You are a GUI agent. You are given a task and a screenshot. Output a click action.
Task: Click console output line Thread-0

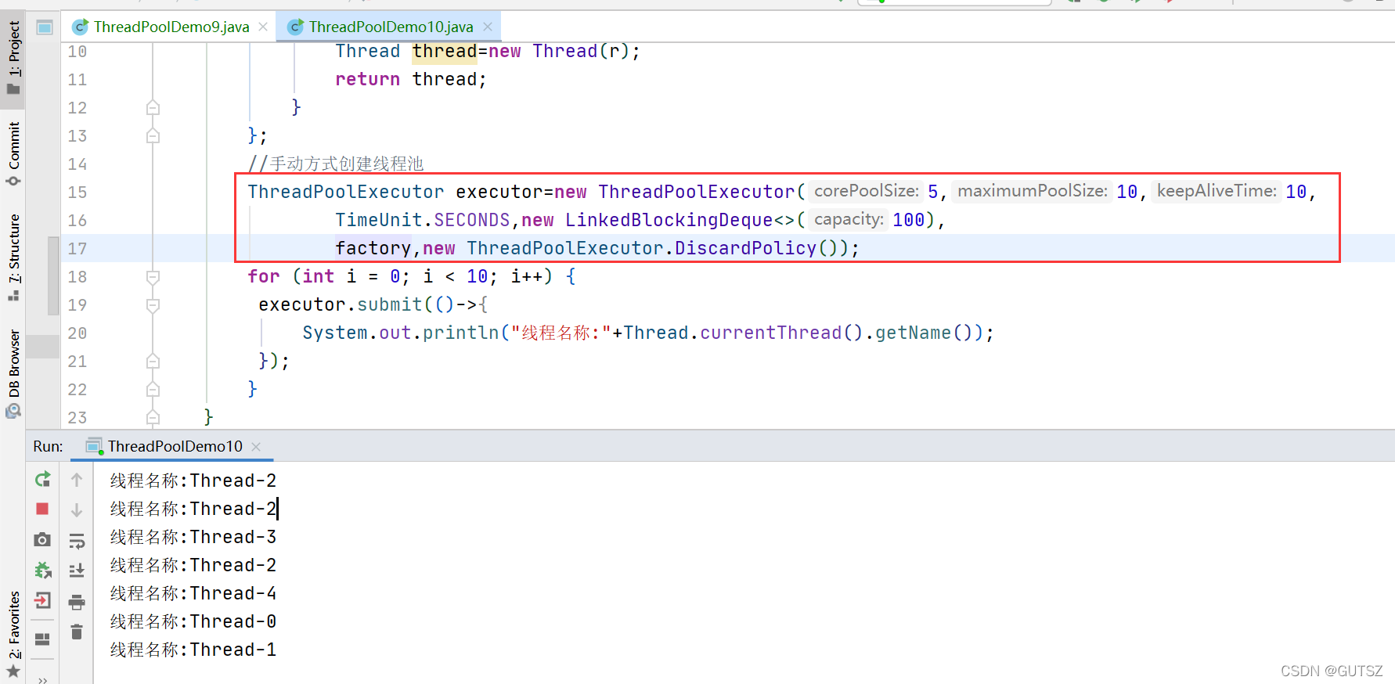[x=193, y=621]
